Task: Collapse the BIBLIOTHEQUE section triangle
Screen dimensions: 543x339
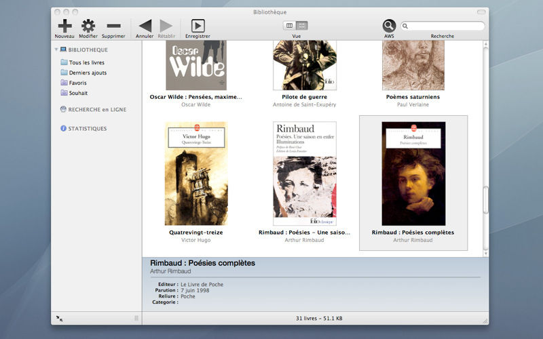Action: [56, 49]
